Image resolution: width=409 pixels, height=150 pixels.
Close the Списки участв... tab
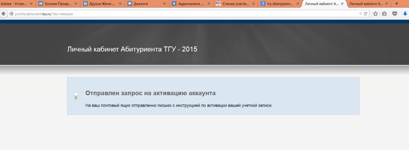[253, 4]
